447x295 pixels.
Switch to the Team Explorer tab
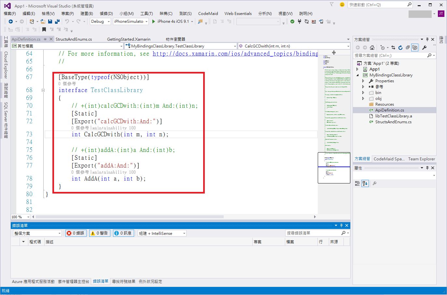[422, 159]
